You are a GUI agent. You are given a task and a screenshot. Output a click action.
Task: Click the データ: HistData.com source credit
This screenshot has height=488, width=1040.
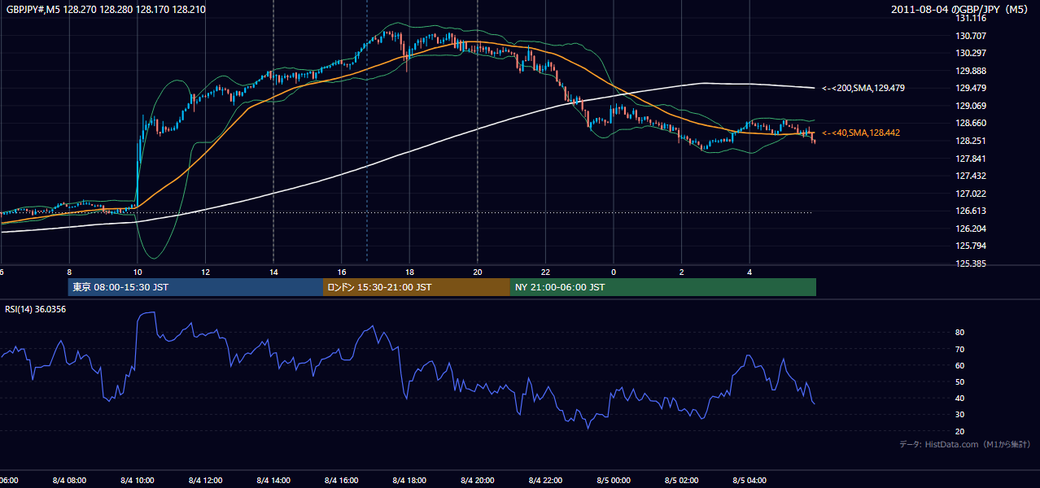(964, 444)
